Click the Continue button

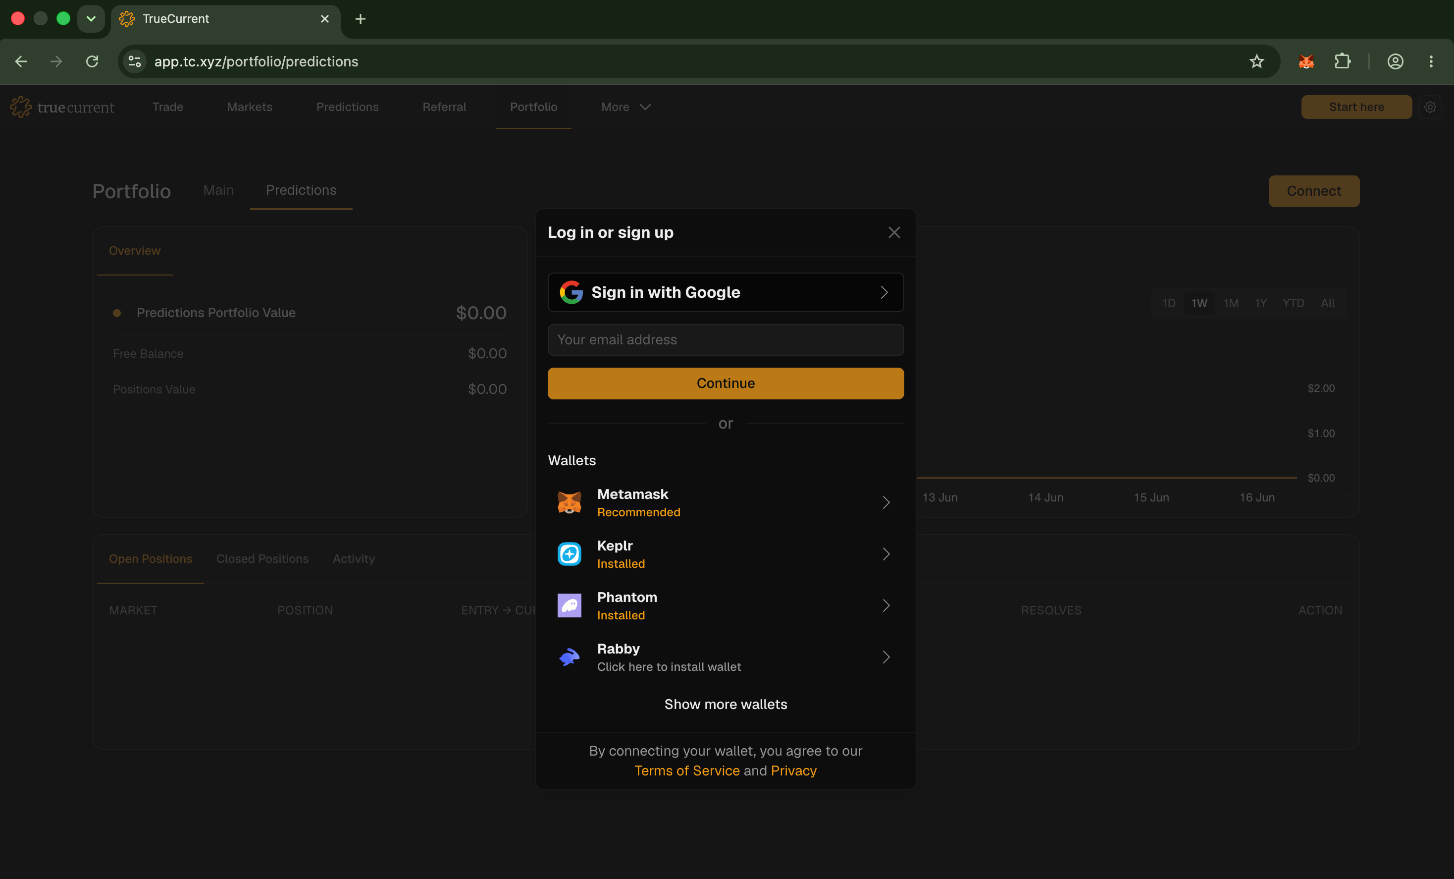point(725,383)
